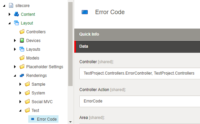Expand the Content node

pos(9,14)
